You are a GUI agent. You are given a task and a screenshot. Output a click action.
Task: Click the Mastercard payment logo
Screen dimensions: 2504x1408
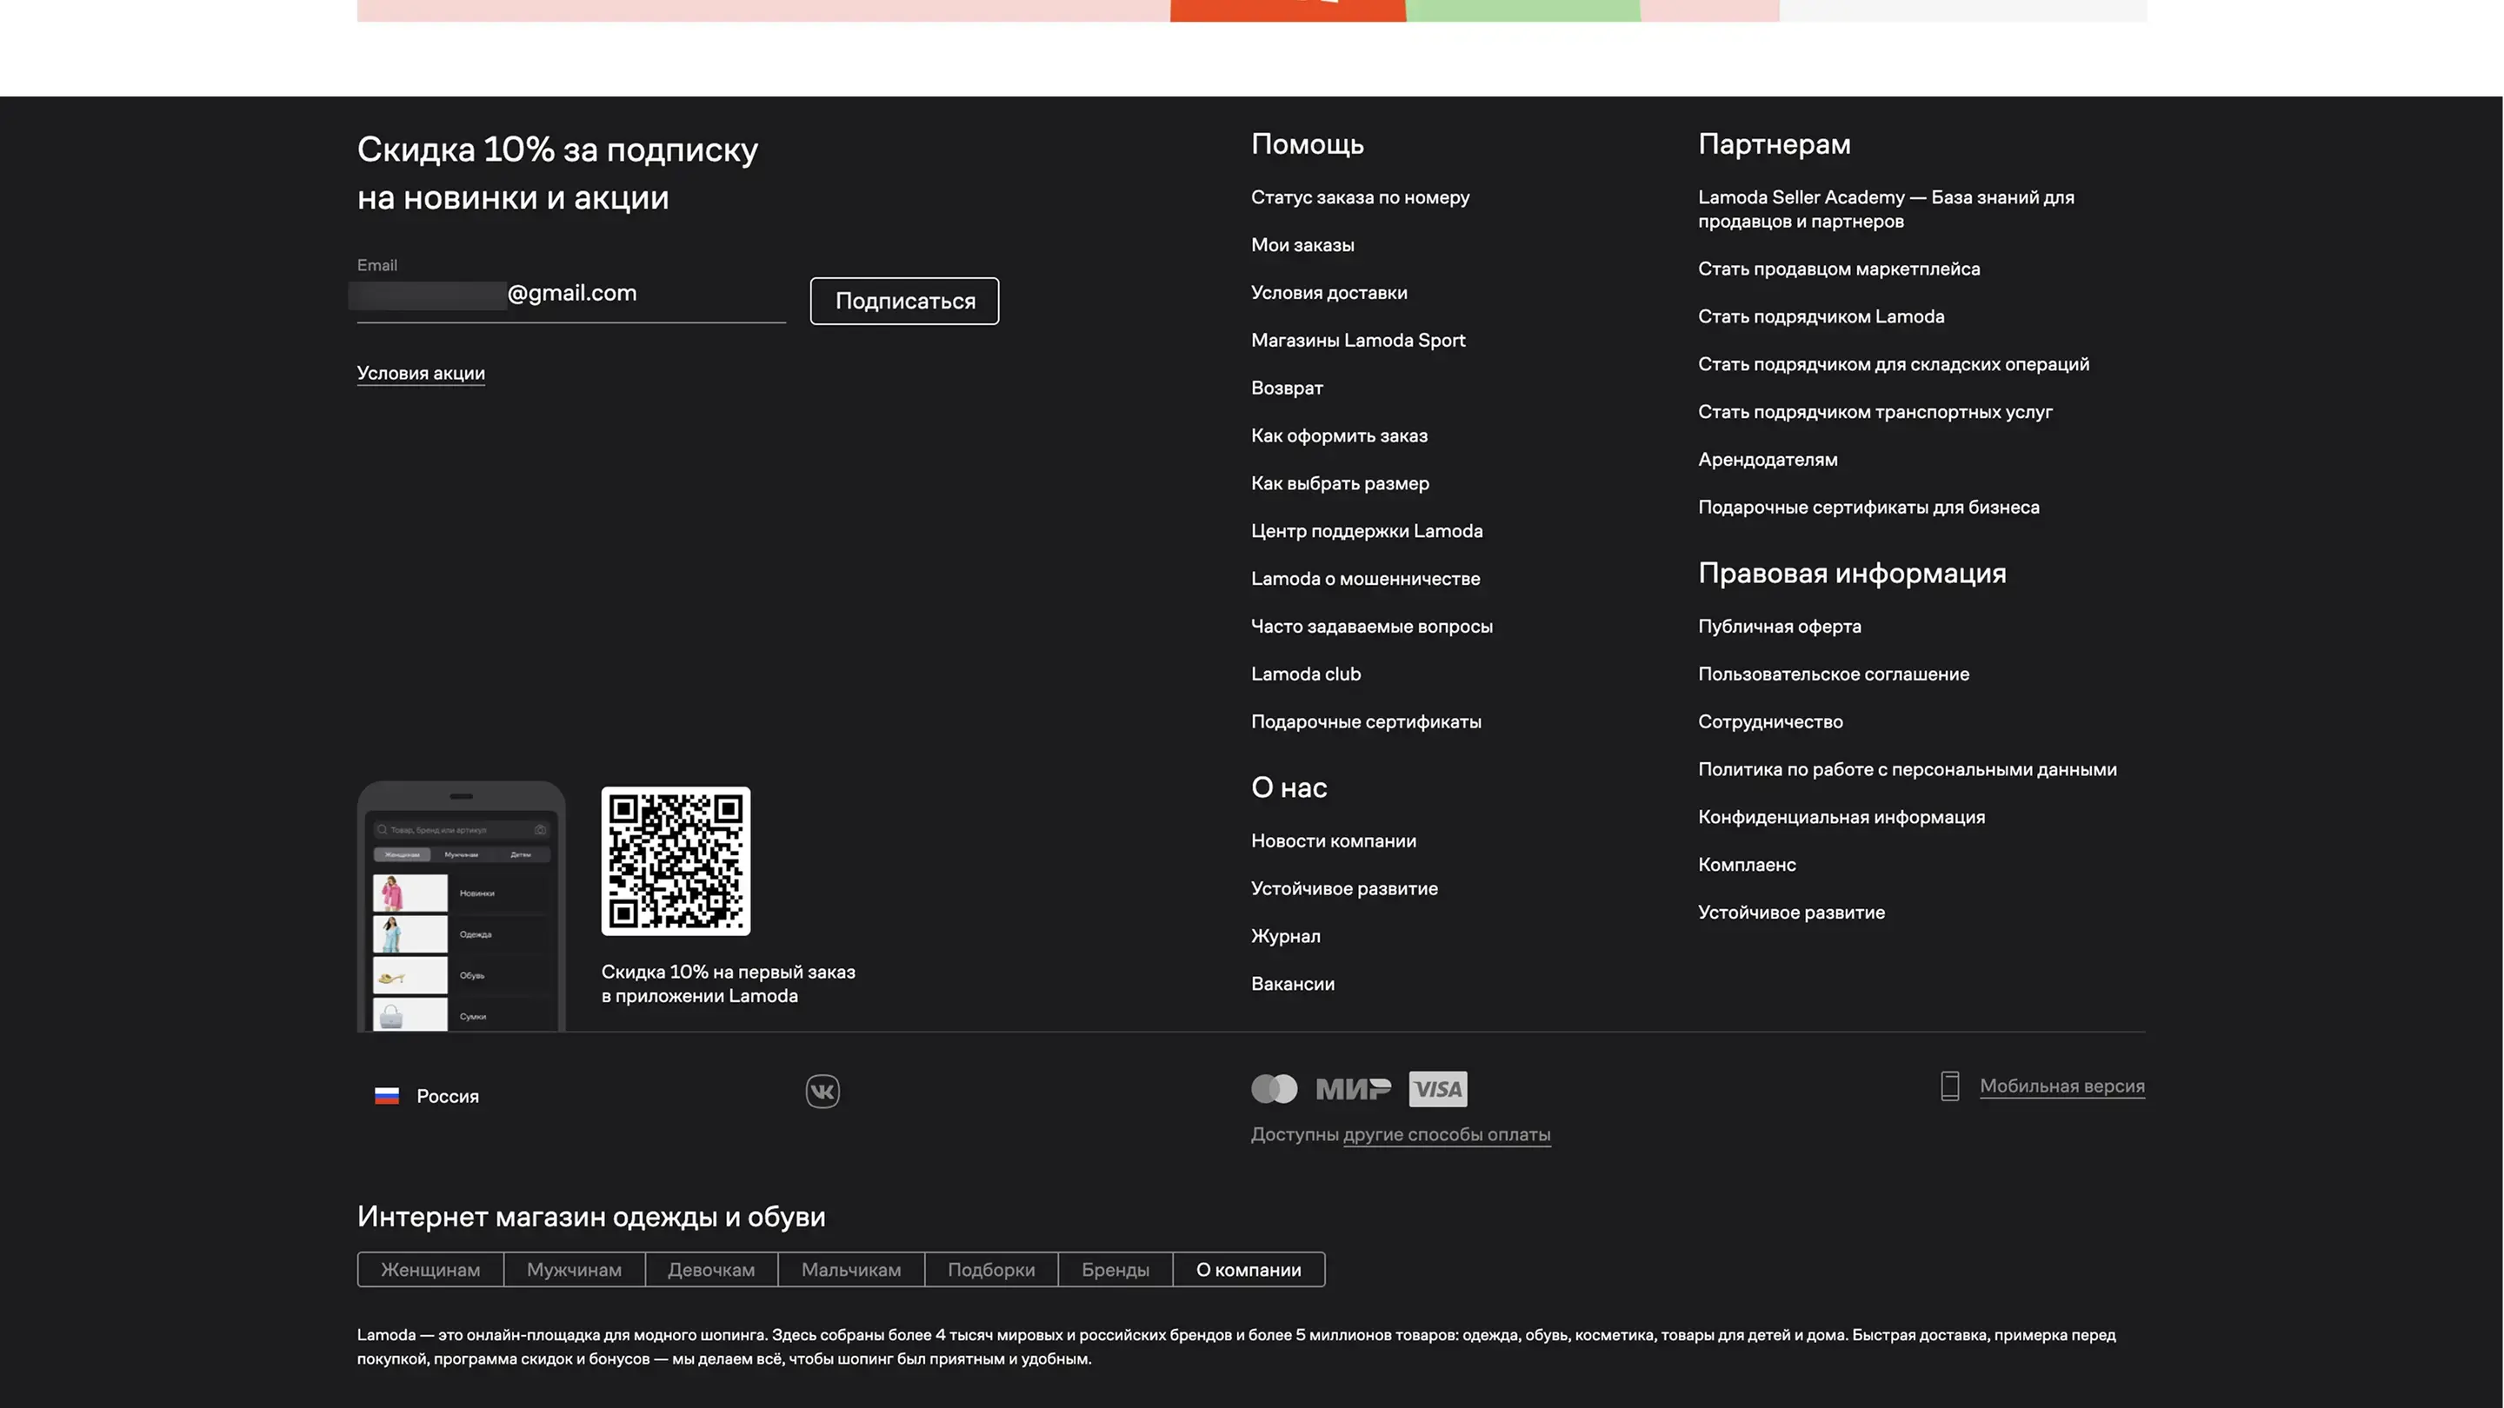[1274, 1088]
